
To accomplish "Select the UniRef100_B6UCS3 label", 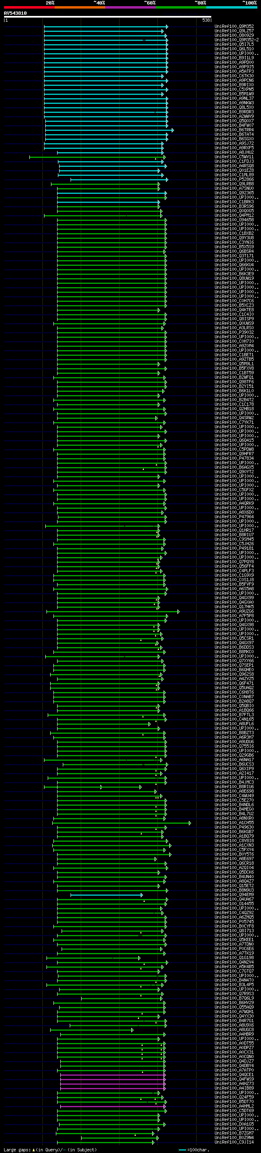I will coord(234,764).
